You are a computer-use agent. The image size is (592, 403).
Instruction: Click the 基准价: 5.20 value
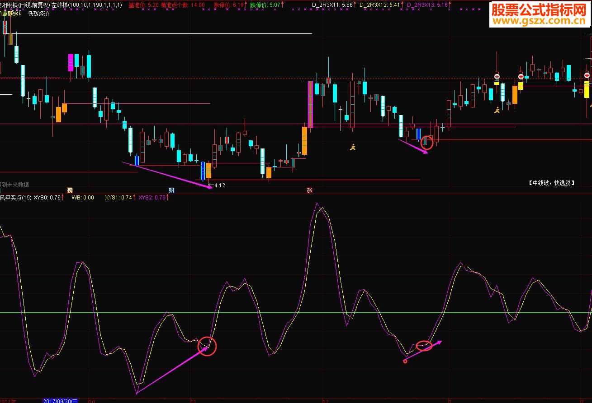click(143, 5)
